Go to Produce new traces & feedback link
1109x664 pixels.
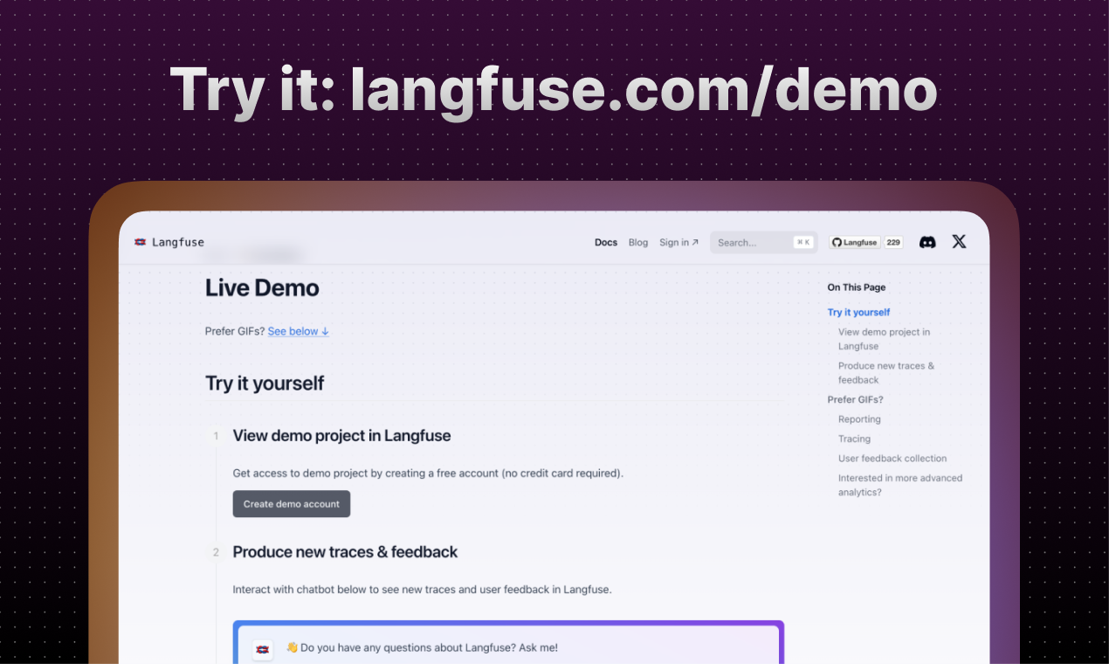coord(886,373)
